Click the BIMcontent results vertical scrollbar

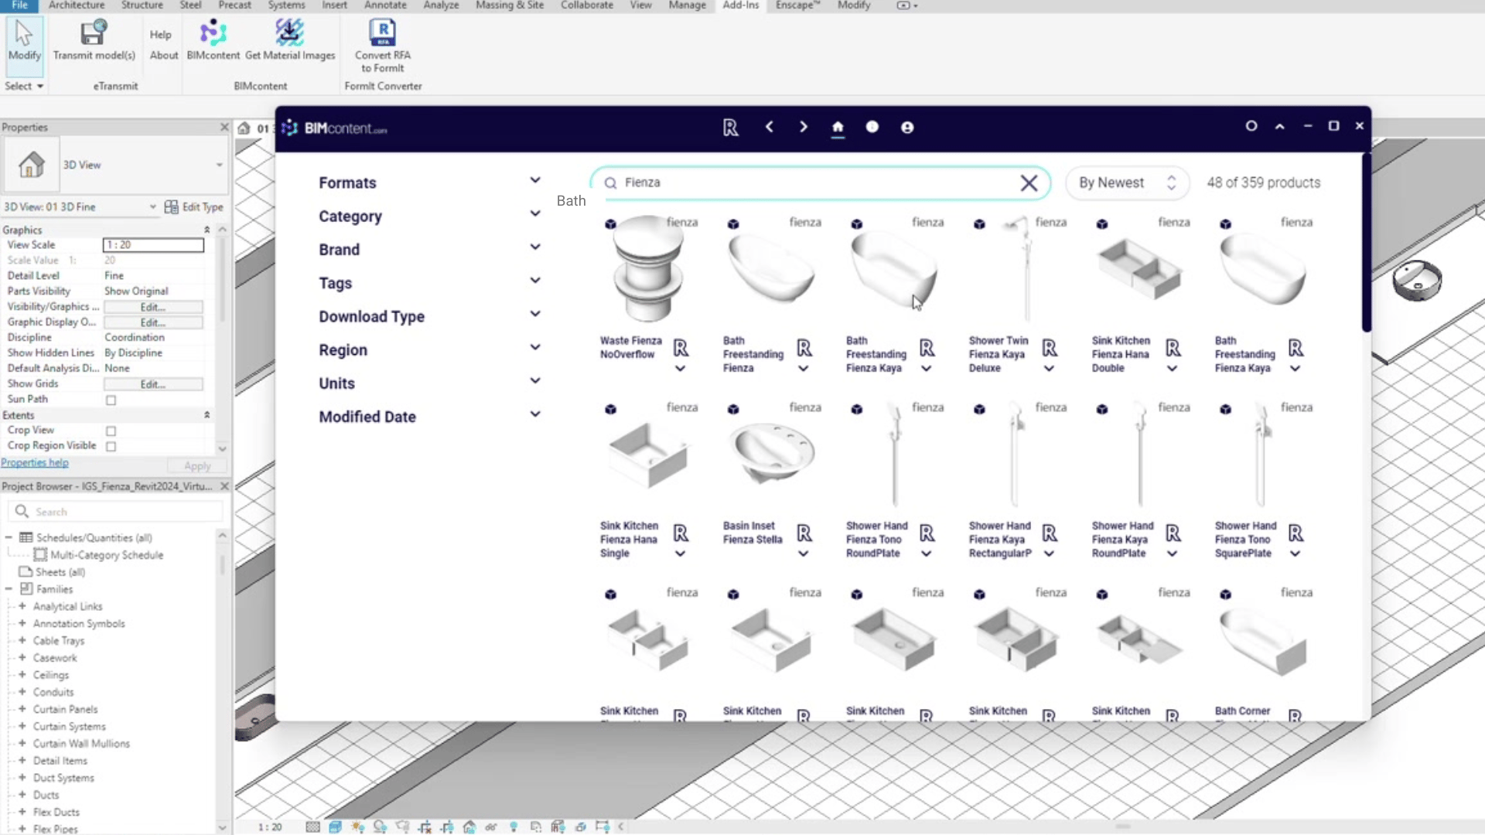coord(1366,244)
